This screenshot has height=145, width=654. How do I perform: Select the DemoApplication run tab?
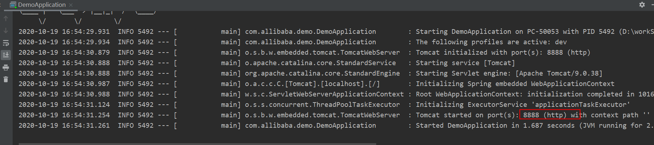click(41, 5)
